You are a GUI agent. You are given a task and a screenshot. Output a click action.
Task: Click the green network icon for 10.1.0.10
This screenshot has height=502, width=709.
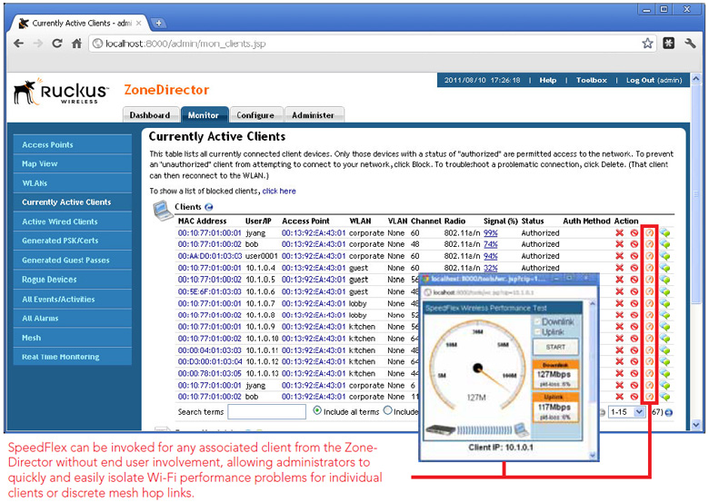point(664,338)
